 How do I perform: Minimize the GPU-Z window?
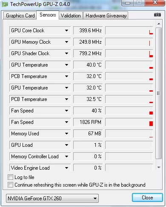coord(128,3)
